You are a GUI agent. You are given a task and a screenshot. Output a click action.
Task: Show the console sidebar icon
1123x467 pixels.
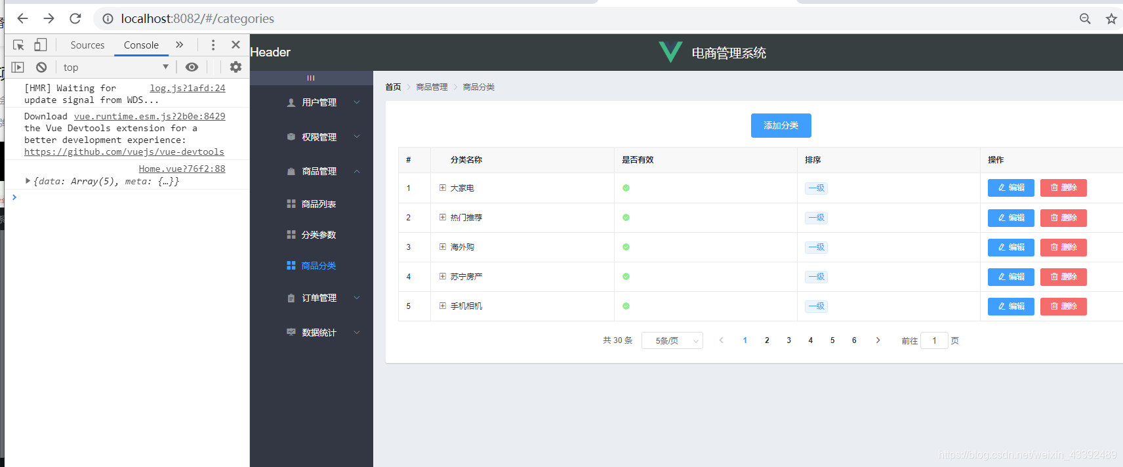(18, 67)
